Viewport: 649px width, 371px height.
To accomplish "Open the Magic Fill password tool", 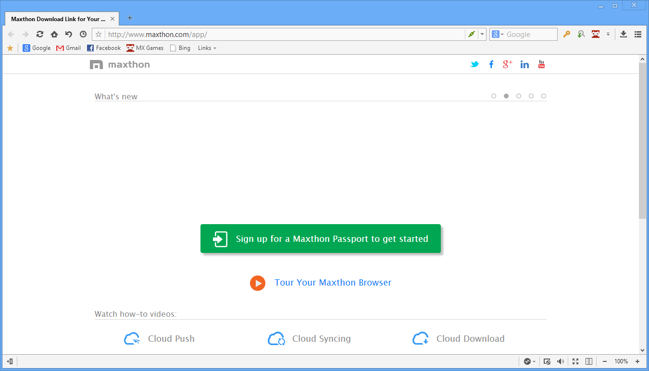I will [x=566, y=34].
